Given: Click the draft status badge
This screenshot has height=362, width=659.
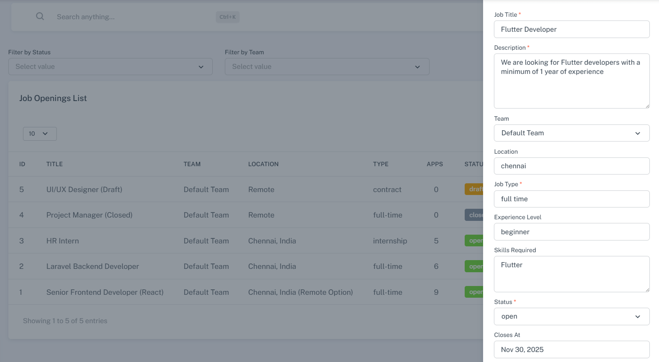Looking at the screenshot, I should click(x=474, y=189).
